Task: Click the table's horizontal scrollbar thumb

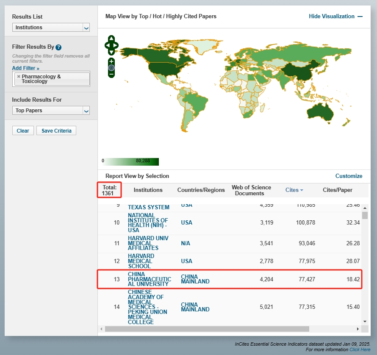Action: 207,329
